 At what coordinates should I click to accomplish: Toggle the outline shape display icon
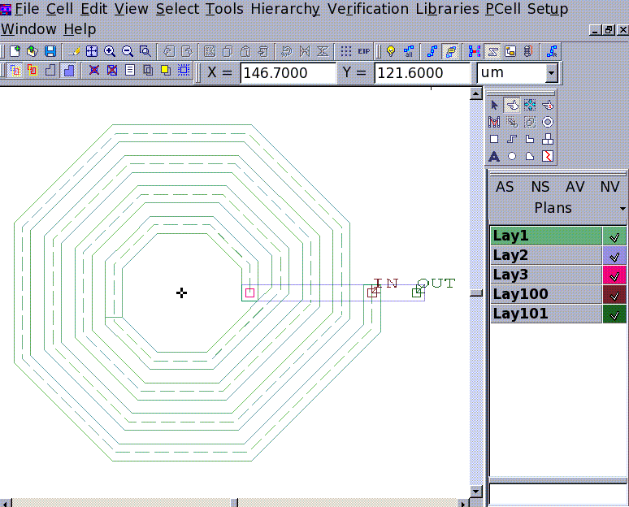(x=50, y=71)
